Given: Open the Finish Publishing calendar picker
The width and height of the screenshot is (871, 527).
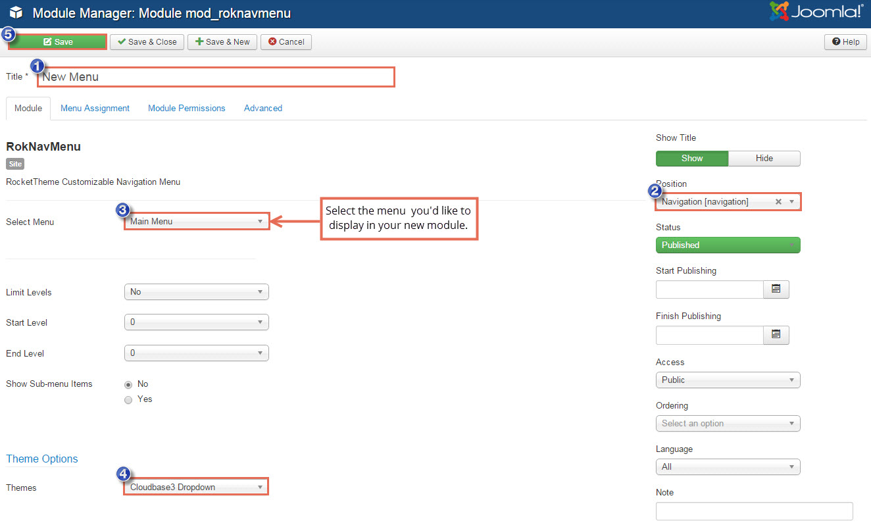Looking at the screenshot, I should click(x=776, y=335).
